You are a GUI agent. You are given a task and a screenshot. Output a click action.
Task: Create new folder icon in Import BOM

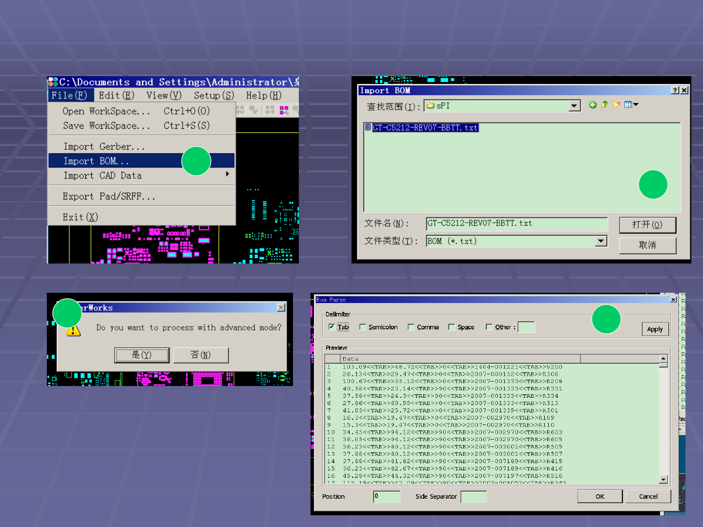click(x=617, y=105)
